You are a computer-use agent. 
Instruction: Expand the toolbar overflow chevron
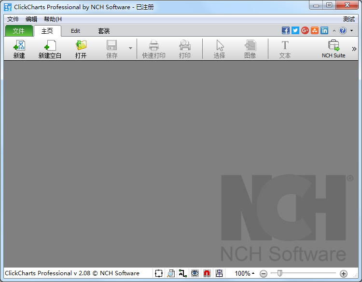(x=354, y=49)
